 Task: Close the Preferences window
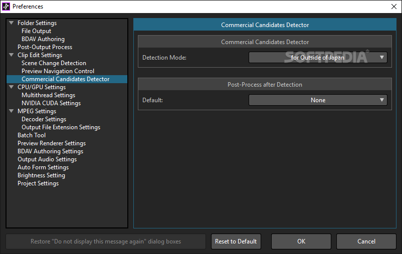(394, 7)
